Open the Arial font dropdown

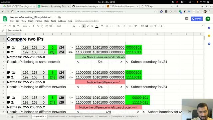point(63,26)
